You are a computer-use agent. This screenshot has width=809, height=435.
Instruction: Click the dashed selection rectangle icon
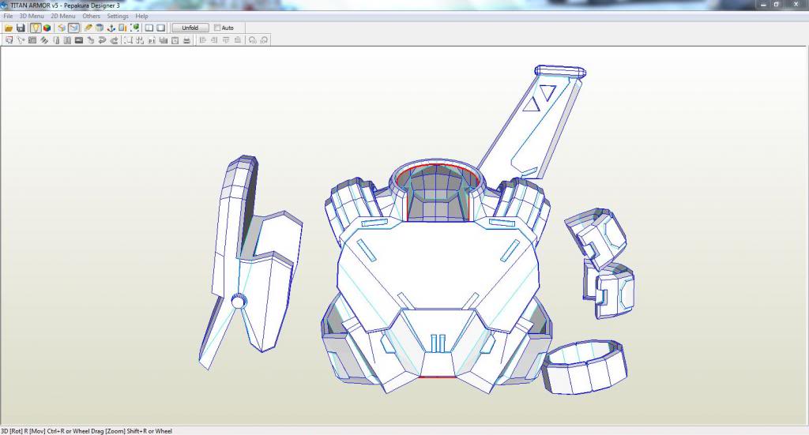(128, 40)
